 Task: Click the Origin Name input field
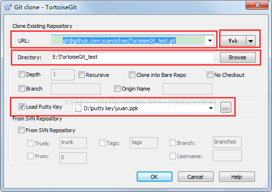(x=187, y=89)
